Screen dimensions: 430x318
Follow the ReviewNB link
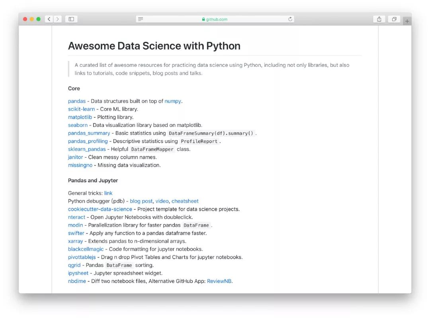tap(219, 281)
